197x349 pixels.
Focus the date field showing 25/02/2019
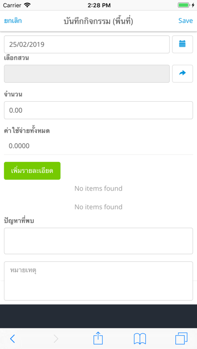87,44
